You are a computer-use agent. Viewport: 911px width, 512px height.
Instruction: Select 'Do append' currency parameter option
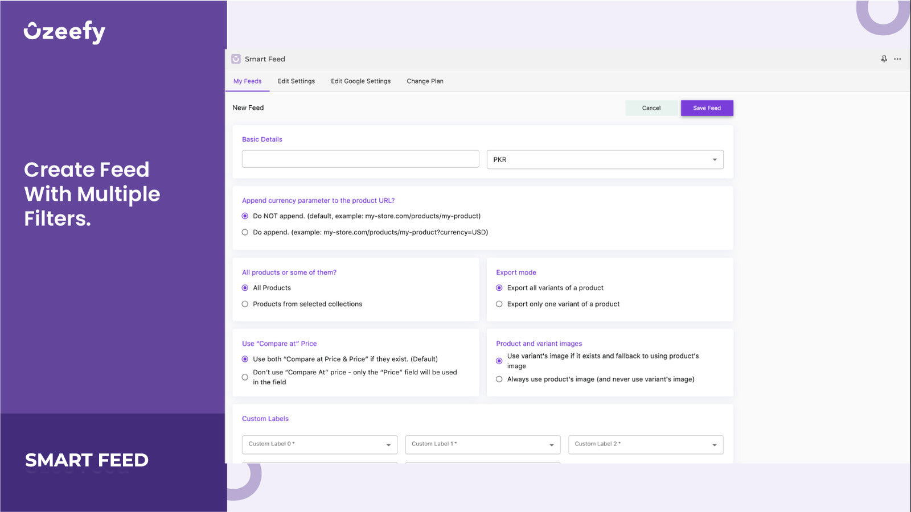(245, 232)
